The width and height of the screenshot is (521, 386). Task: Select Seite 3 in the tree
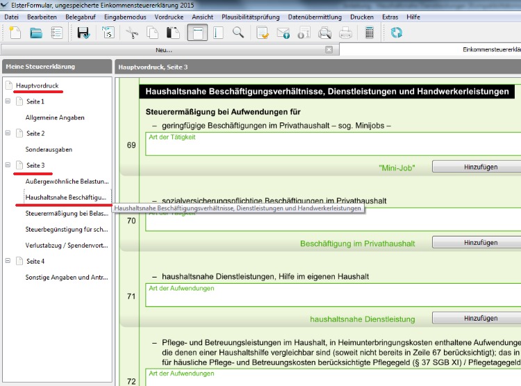pos(35,166)
